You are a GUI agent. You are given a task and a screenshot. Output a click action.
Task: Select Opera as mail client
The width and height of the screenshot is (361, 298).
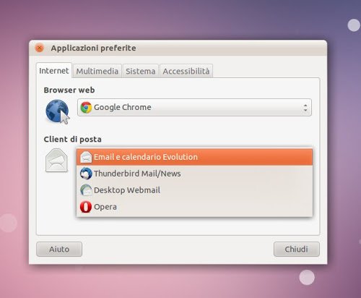coord(194,207)
